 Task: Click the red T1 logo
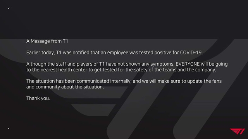click(237, 131)
